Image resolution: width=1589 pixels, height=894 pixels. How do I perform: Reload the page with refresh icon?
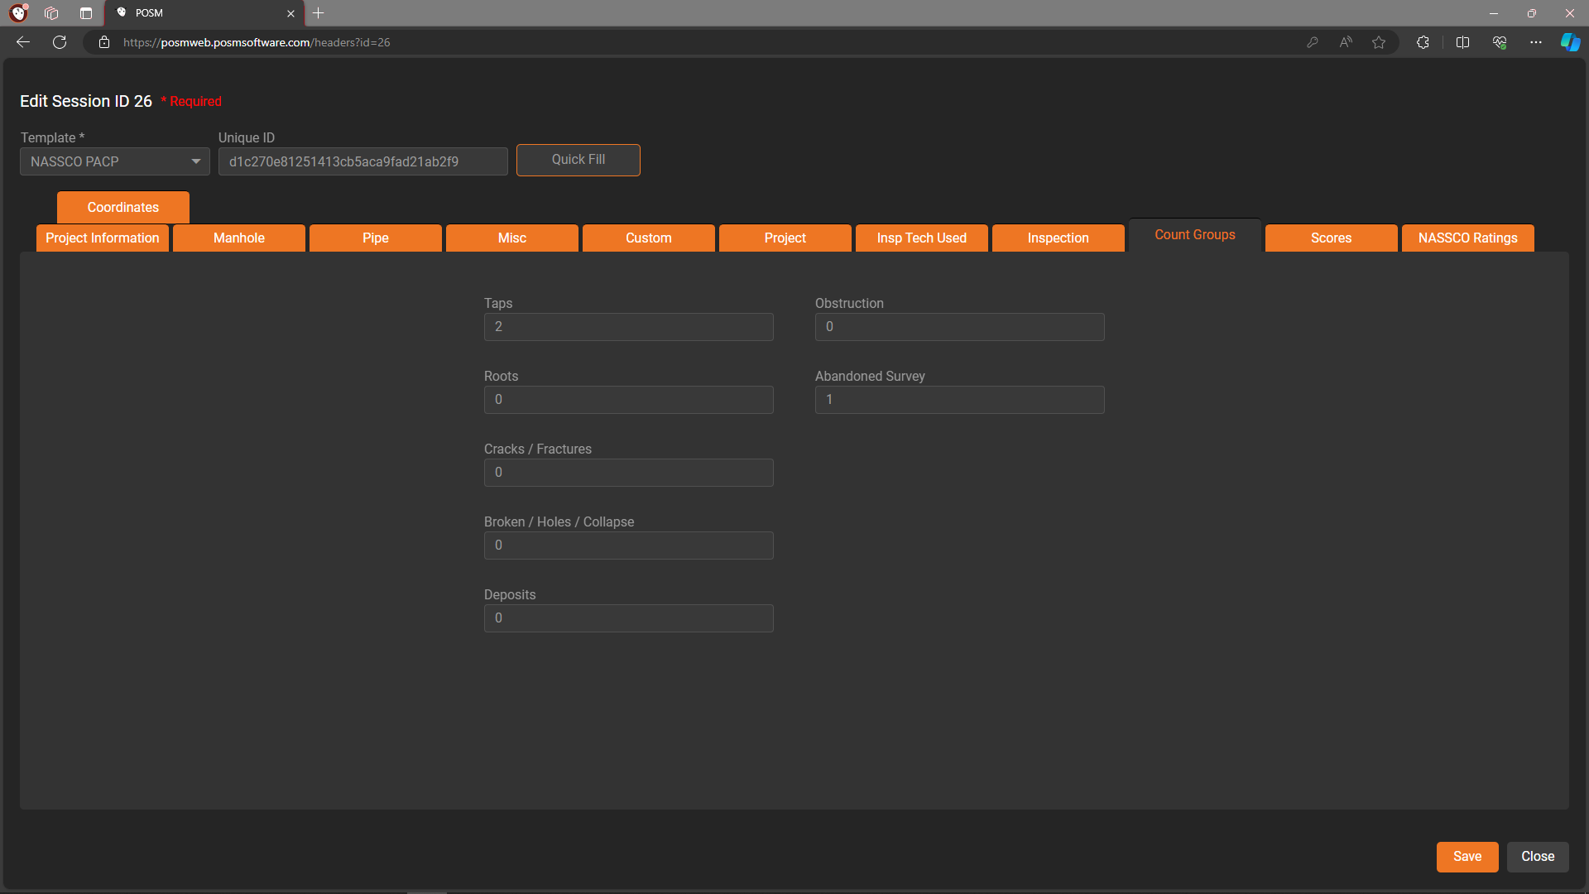tap(60, 42)
